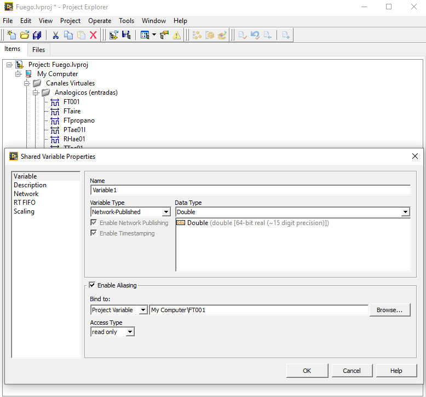This screenshot has height=397, width=426.
Task: Click the Browse... button
Action: (390, 310)
